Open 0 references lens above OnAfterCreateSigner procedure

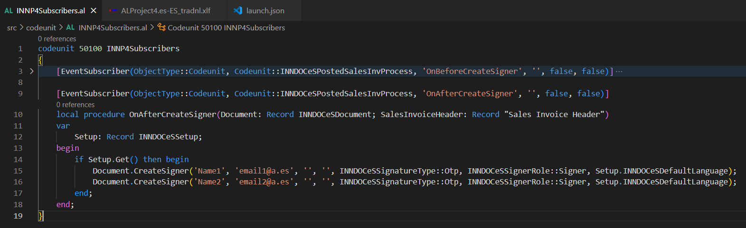pos(76,105)
